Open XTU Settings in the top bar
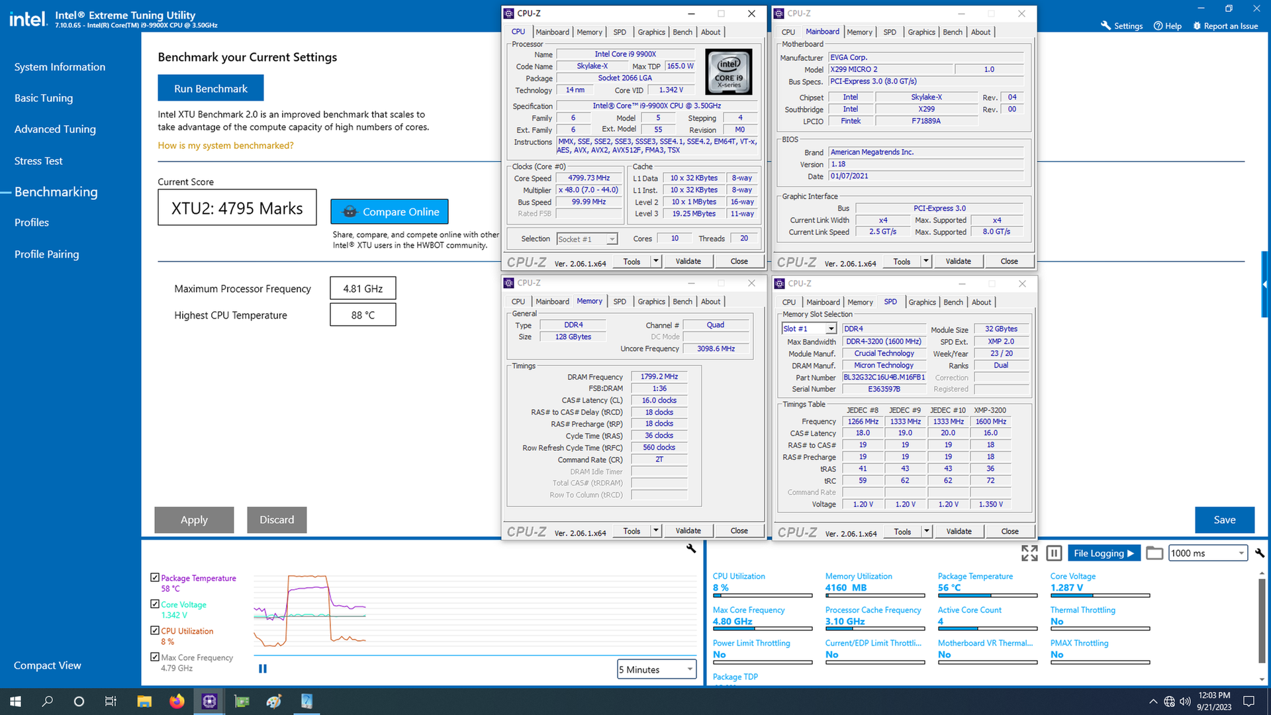Screen dimensions: 1271x715 click(1121, 26)
